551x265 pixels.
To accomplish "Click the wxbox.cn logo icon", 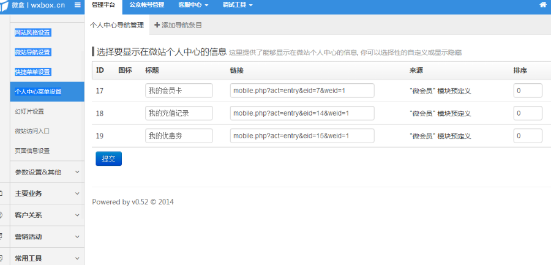I will 4,7.
